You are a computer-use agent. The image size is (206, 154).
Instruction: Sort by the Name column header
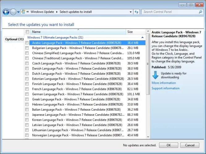pyautogui.click(x=78, y=32)
